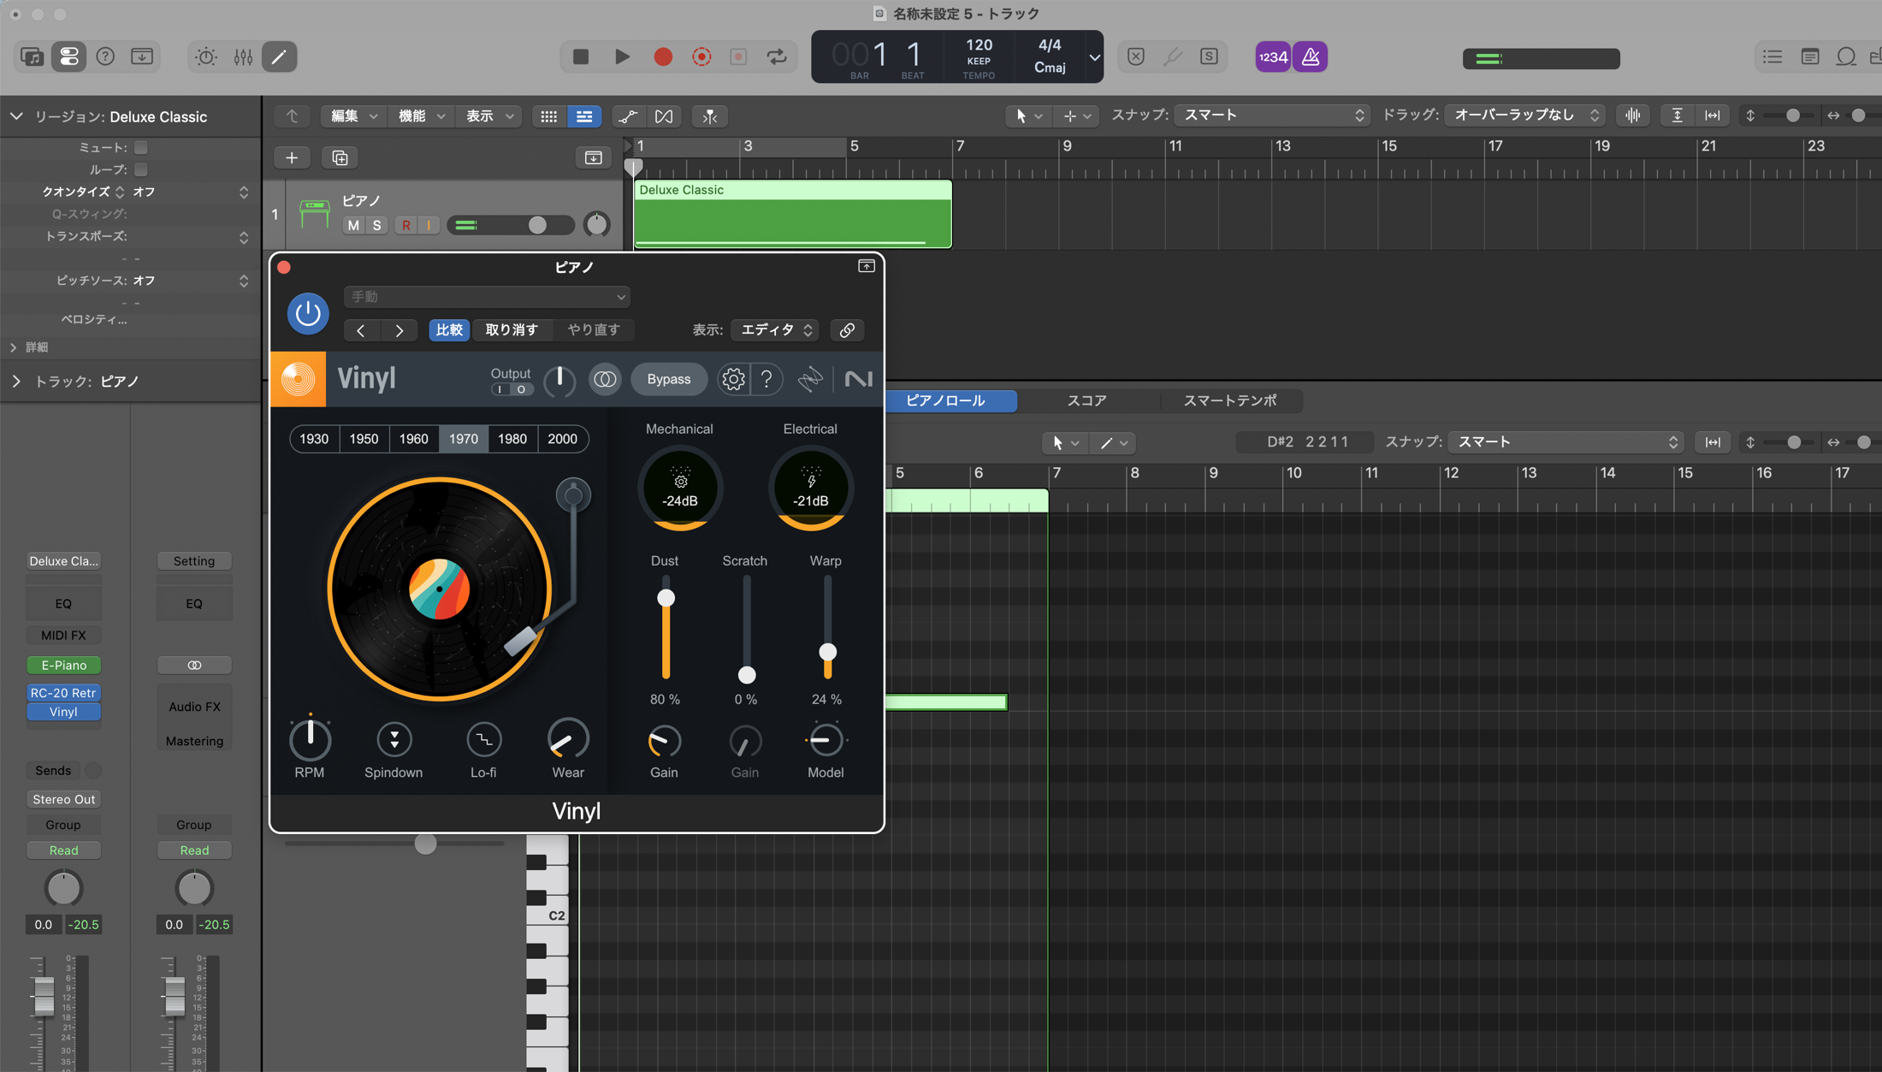The image size is (1882, 1072).
Task: Click the Lo-fi button on Vinyl
Action: (483, 740)
